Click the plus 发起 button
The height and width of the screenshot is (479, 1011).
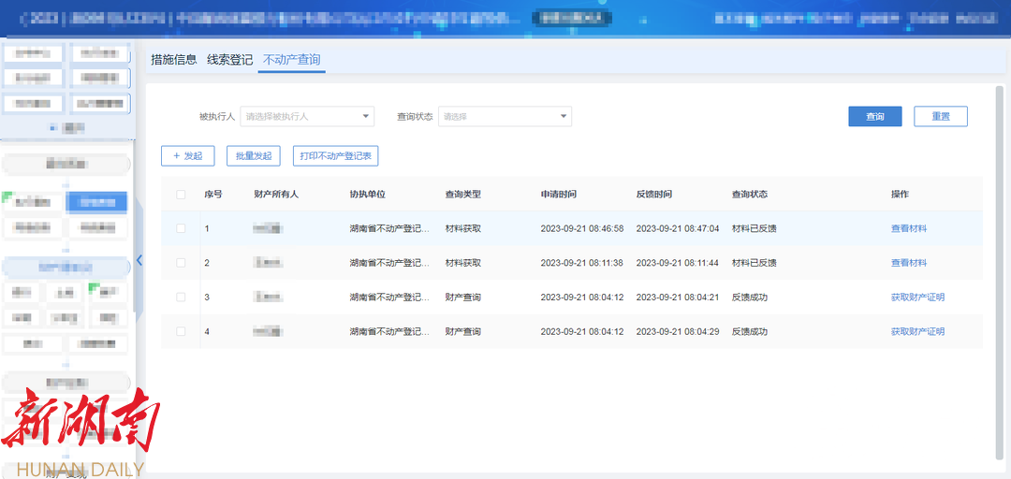tap(187, 156)
